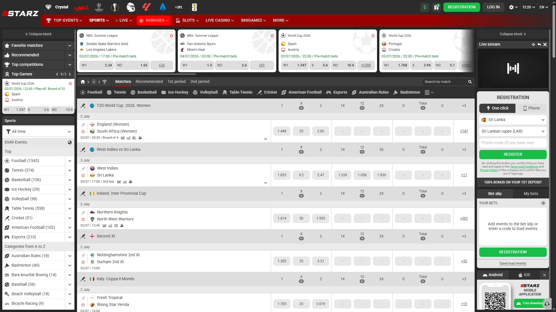556x312 pixels.
Task: Click the trophy icon in breadcrumb
Action: coord(105,82)
